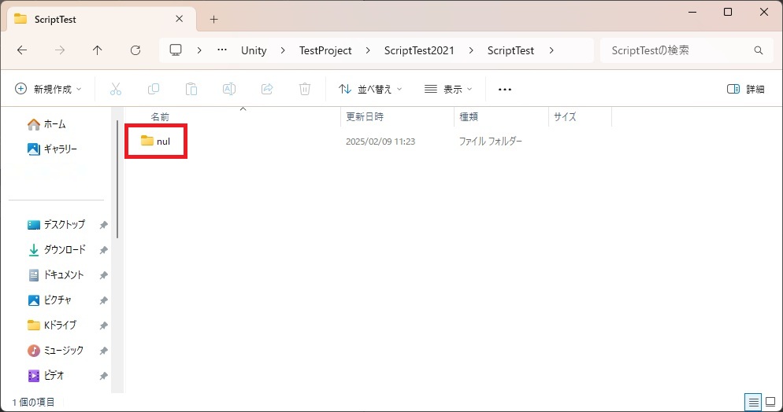Image resolution: width=783 pixels, height=412 pixels.
Task: Click the navigation pane scrollbar
Action: pyautogui.click(x=117, y=179)
